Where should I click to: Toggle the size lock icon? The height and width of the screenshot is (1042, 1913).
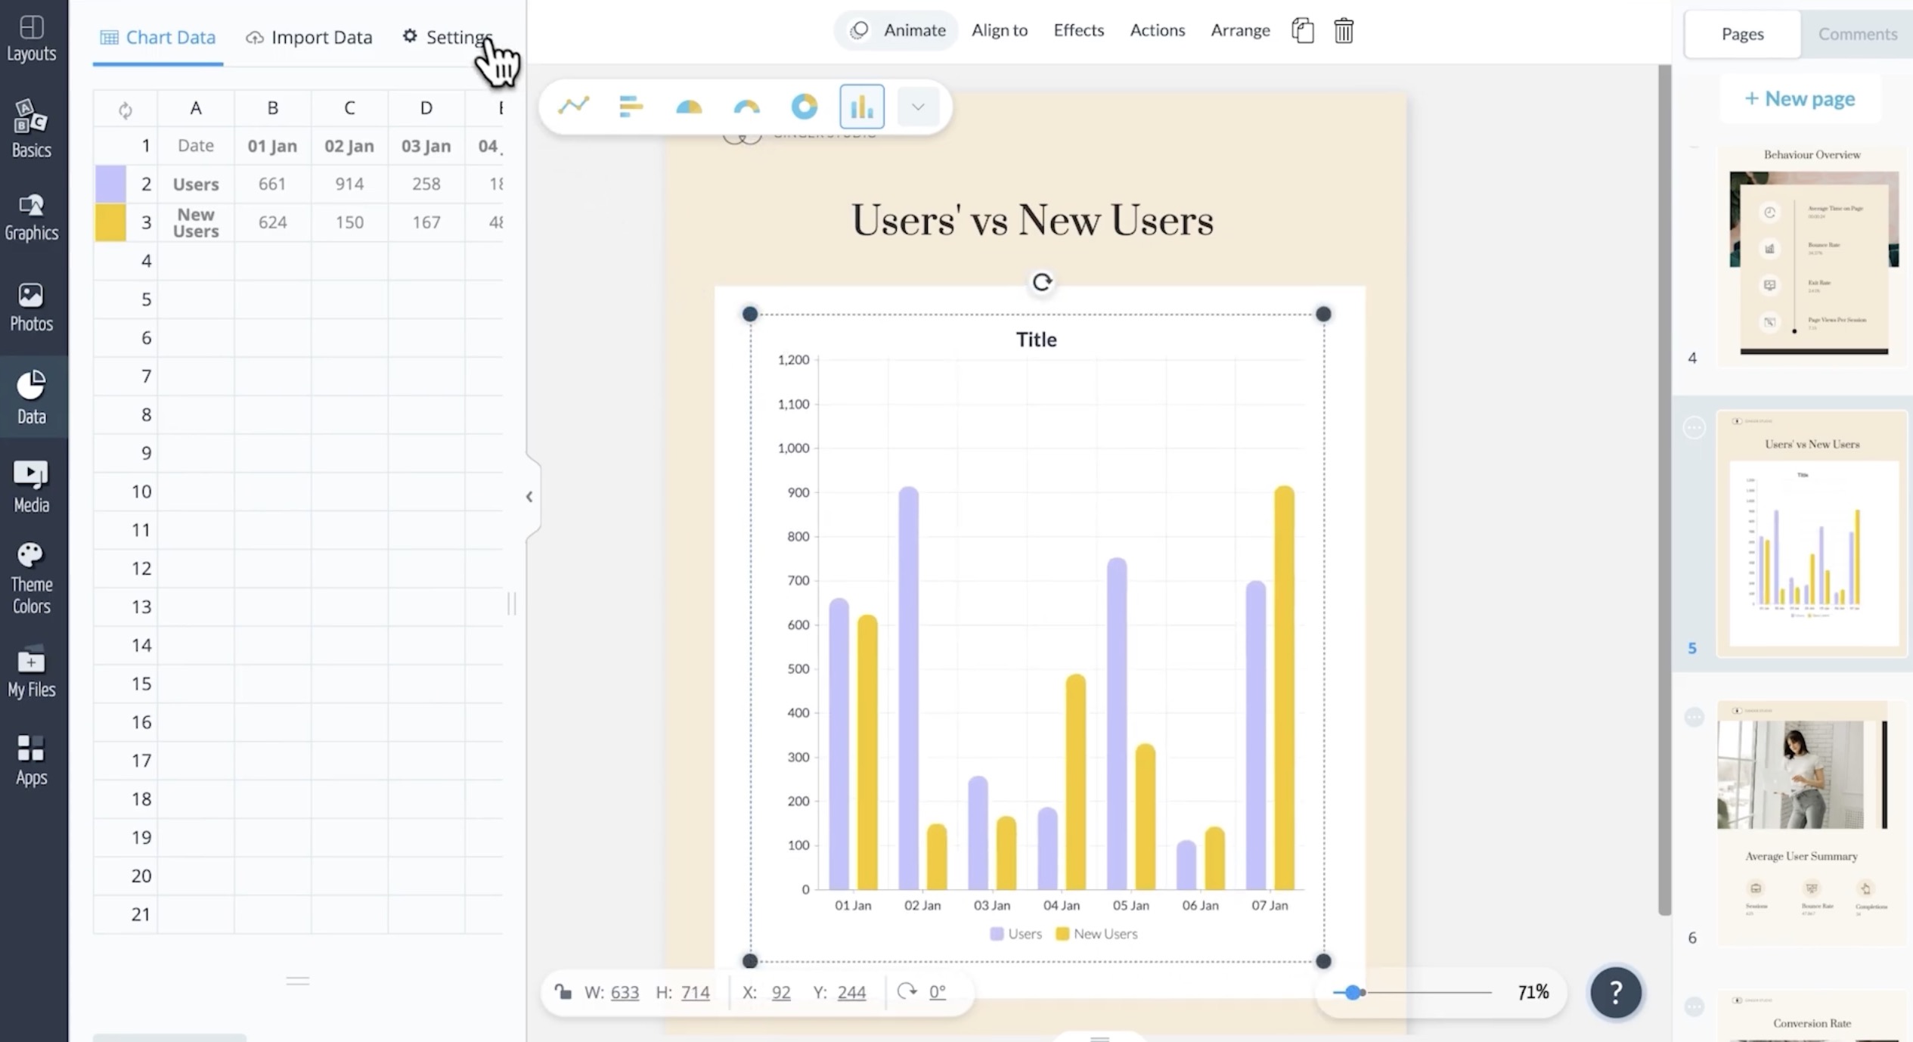[563, 991]
